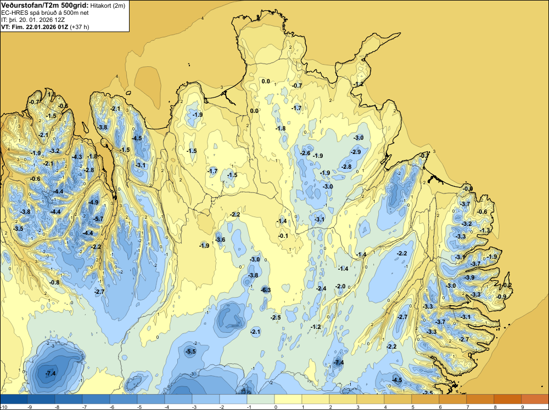Click the line "EC-HRES spá brúuð á 500m net"

(x=45, y=13)
